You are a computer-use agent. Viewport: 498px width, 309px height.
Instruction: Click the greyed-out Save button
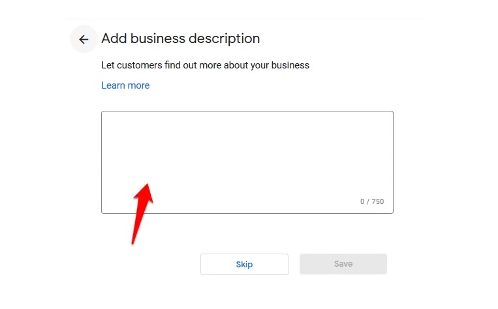[x=343, y=264]
